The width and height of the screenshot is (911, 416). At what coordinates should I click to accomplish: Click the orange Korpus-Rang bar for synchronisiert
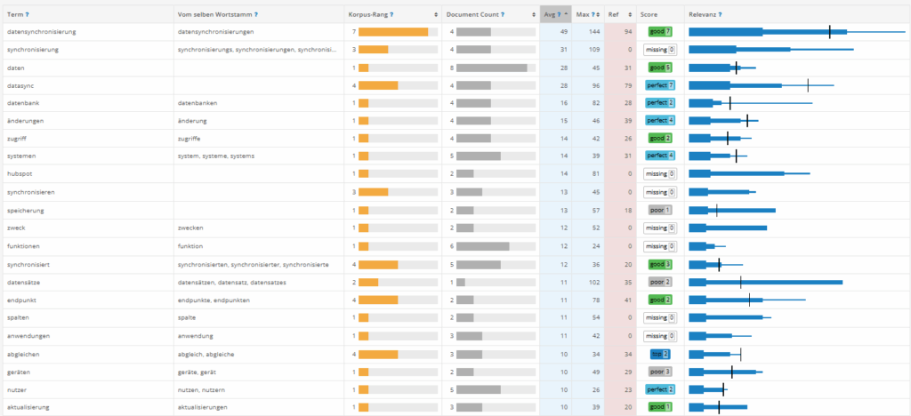378,264
